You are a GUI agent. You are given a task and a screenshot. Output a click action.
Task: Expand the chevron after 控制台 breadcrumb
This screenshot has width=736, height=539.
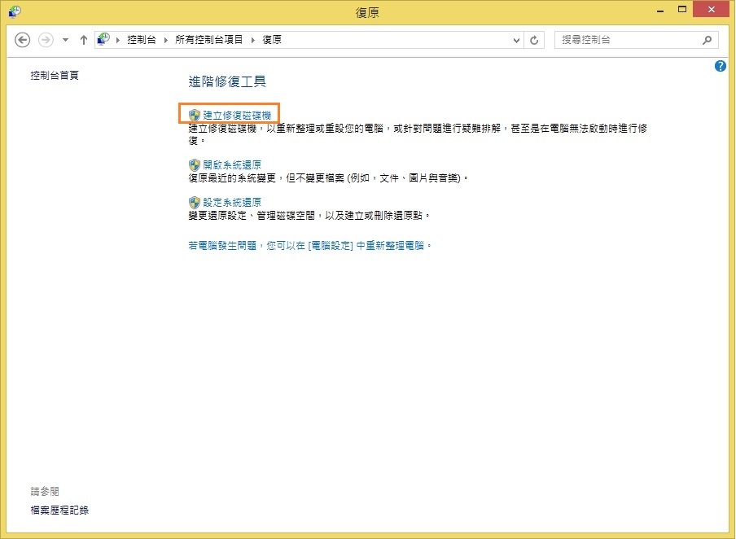tap(166, 40)
